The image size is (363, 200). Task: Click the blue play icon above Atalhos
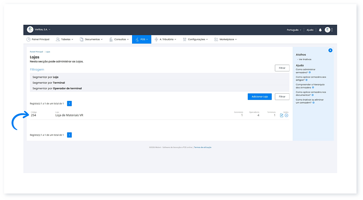pos(330,50)
